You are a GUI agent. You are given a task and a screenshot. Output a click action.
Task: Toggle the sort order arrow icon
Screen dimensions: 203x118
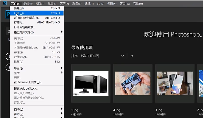pyautogui.click(x=132, y=56)
